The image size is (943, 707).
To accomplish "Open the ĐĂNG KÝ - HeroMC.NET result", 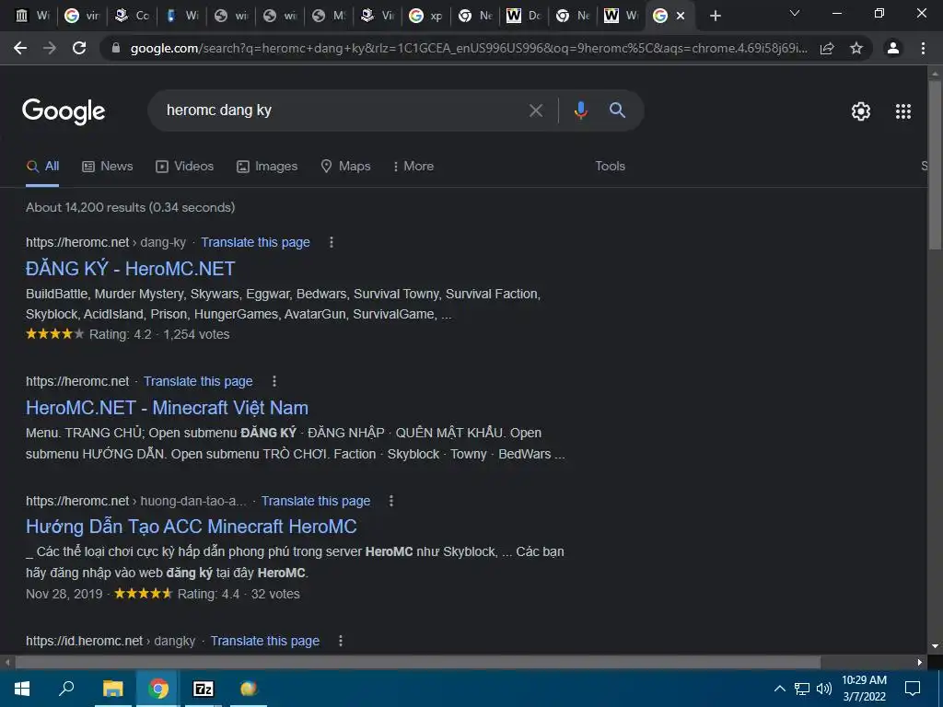I will point(131,269).
